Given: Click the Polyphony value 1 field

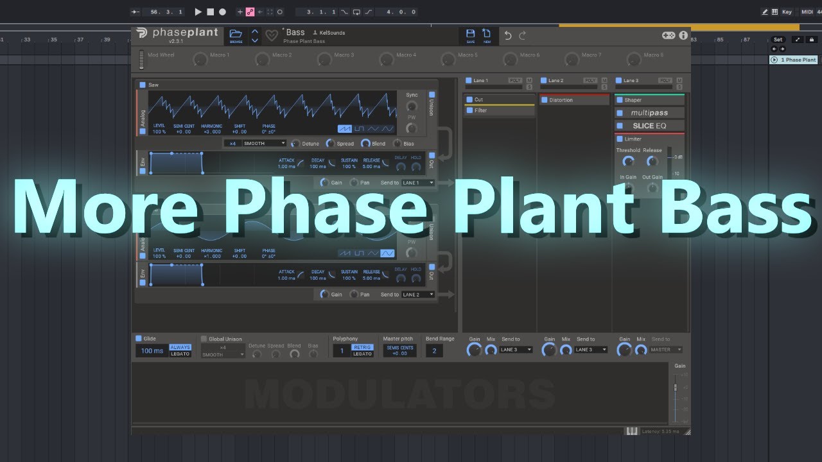Looking at the screenshot, I should [x=342, y=351].
